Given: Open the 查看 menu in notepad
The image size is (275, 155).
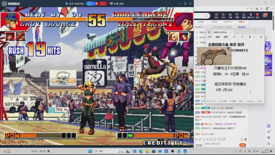Looking at the screenshot, I should click(226, 37).
